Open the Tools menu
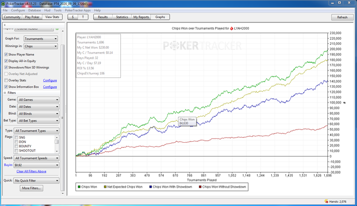 click(x=58, y=11)
